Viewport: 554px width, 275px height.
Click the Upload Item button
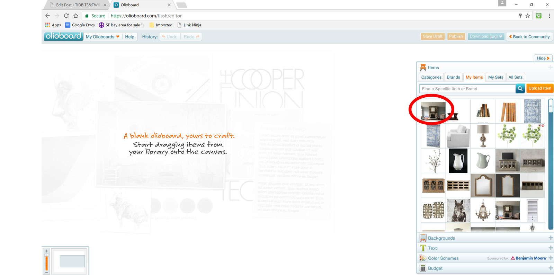pyautogui.click(x=539, y=88)
